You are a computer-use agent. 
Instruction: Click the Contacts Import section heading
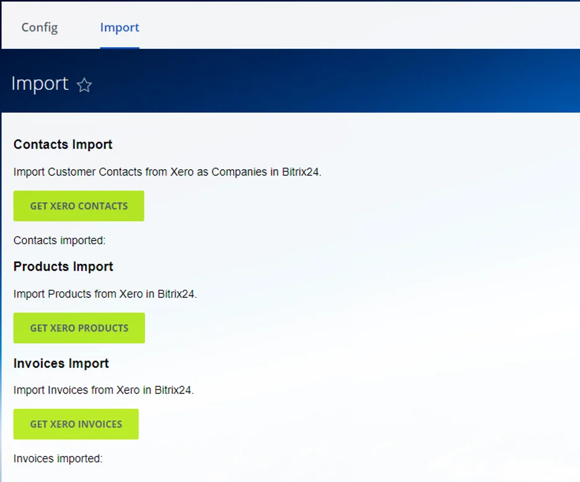63,144
